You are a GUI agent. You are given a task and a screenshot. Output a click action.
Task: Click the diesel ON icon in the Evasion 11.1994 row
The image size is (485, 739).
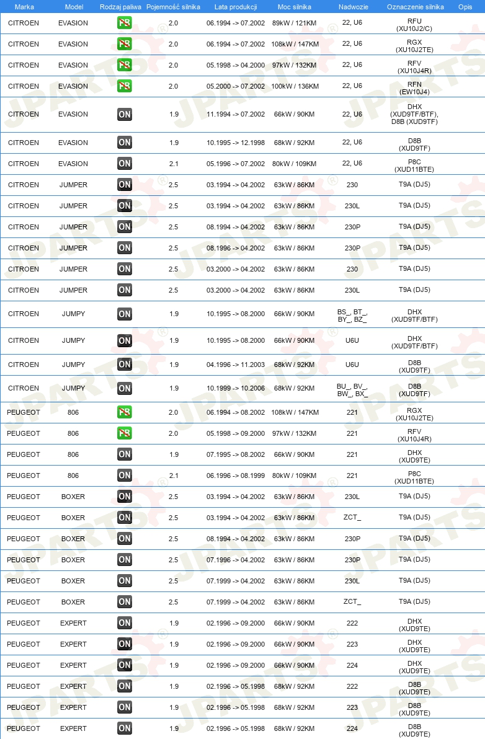click(125, 115)
